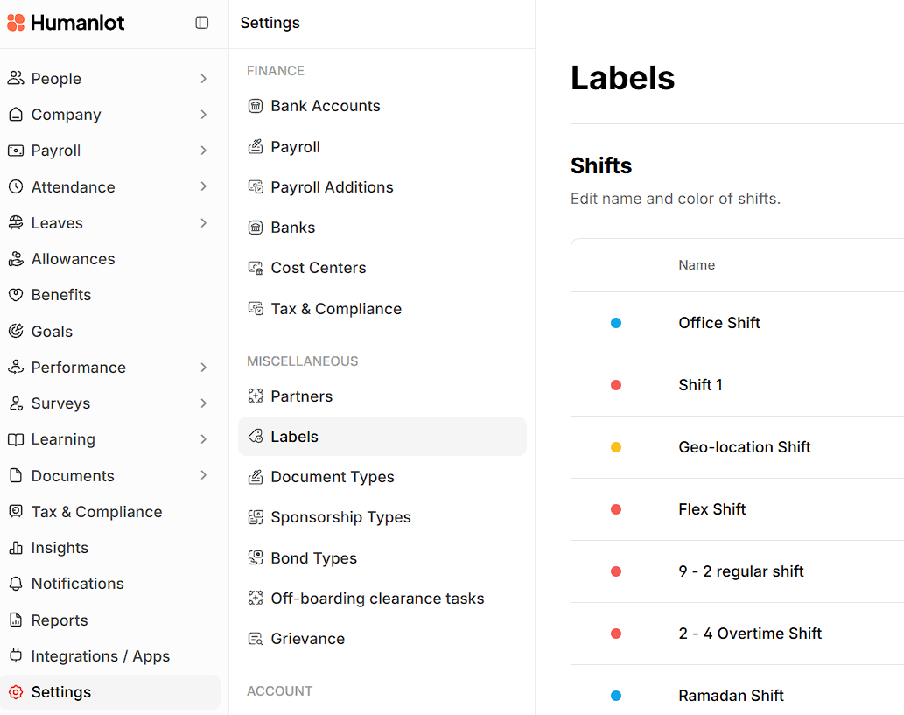Click the Surveys icon in sidebar
Screen dimensions: 904x715
pyautogui.click(x=16, y=403)
